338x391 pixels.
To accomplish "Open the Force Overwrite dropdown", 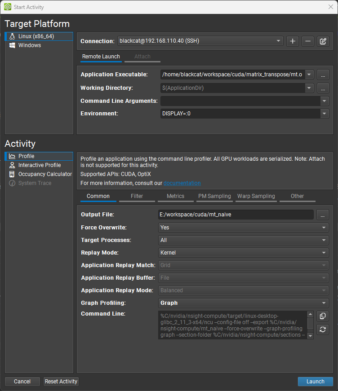I will pyautogui.click(x=244, y=228).
